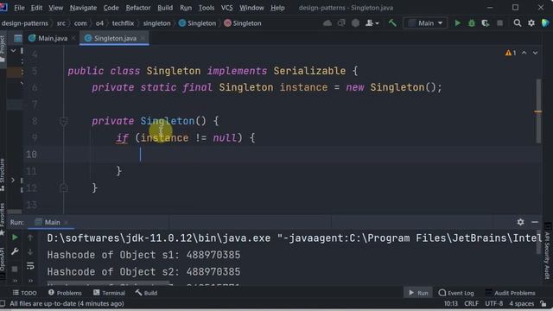Open the Build menu
Screen dimensions: 553x311
pyautogui.click(x=165, y=8)
